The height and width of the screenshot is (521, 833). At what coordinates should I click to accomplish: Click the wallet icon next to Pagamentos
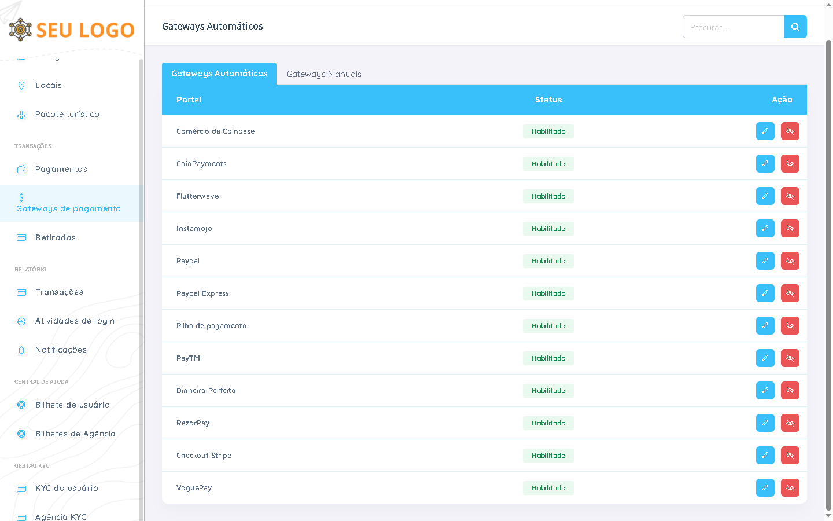click(21, 170)
